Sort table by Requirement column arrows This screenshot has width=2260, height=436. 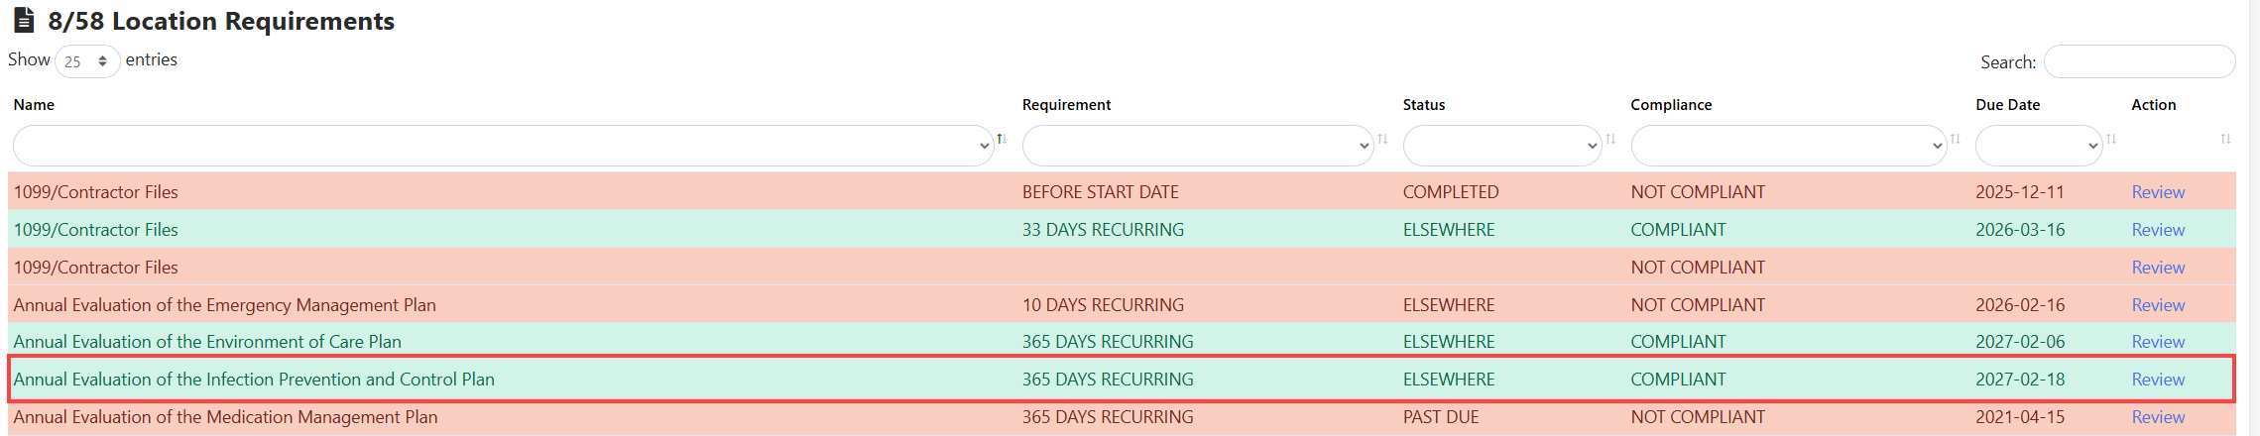(x=1382, y=139)
